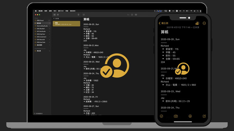Screen dimensions: 234x131
Task: Switch to list view in Mac Notes toolbar
Action: (55, 15)
